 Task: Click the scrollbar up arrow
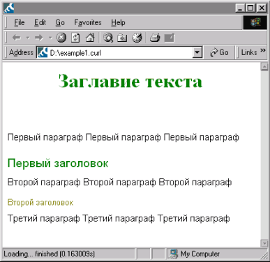click(x=264, y=67)
